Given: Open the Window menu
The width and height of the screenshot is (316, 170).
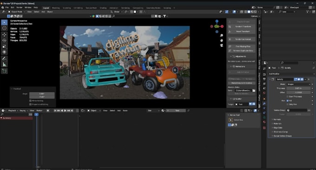Looking at the screenshot, I should pos(28,7).
